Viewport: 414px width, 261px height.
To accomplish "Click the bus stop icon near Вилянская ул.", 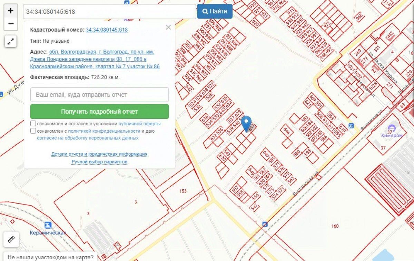I will [351, 126].
